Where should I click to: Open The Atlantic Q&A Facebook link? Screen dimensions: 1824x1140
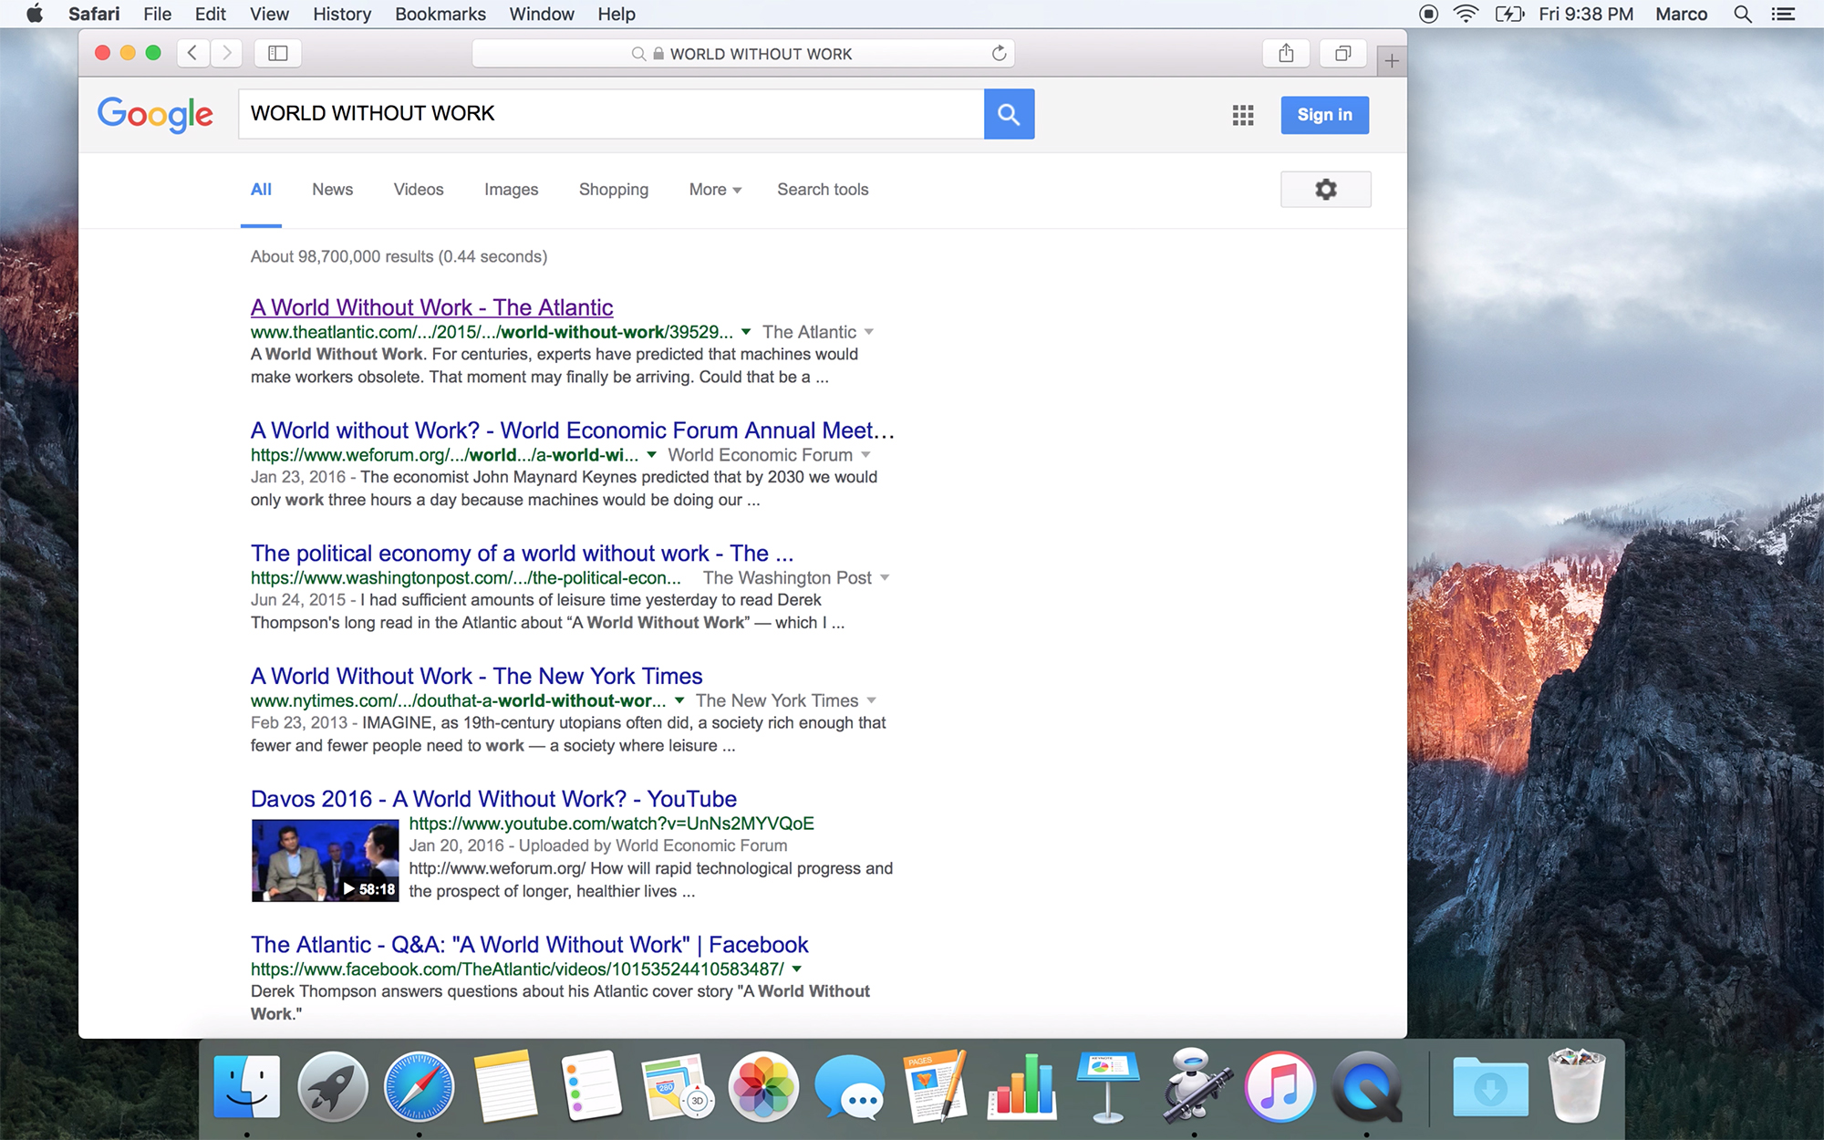[529, 945]
